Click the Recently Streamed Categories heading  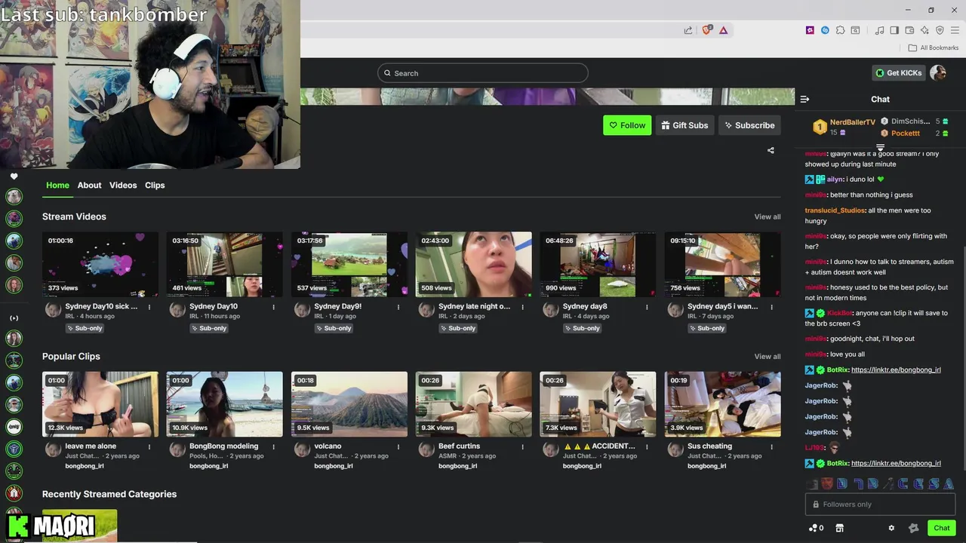pyautogui.click(x=109, y=495)
